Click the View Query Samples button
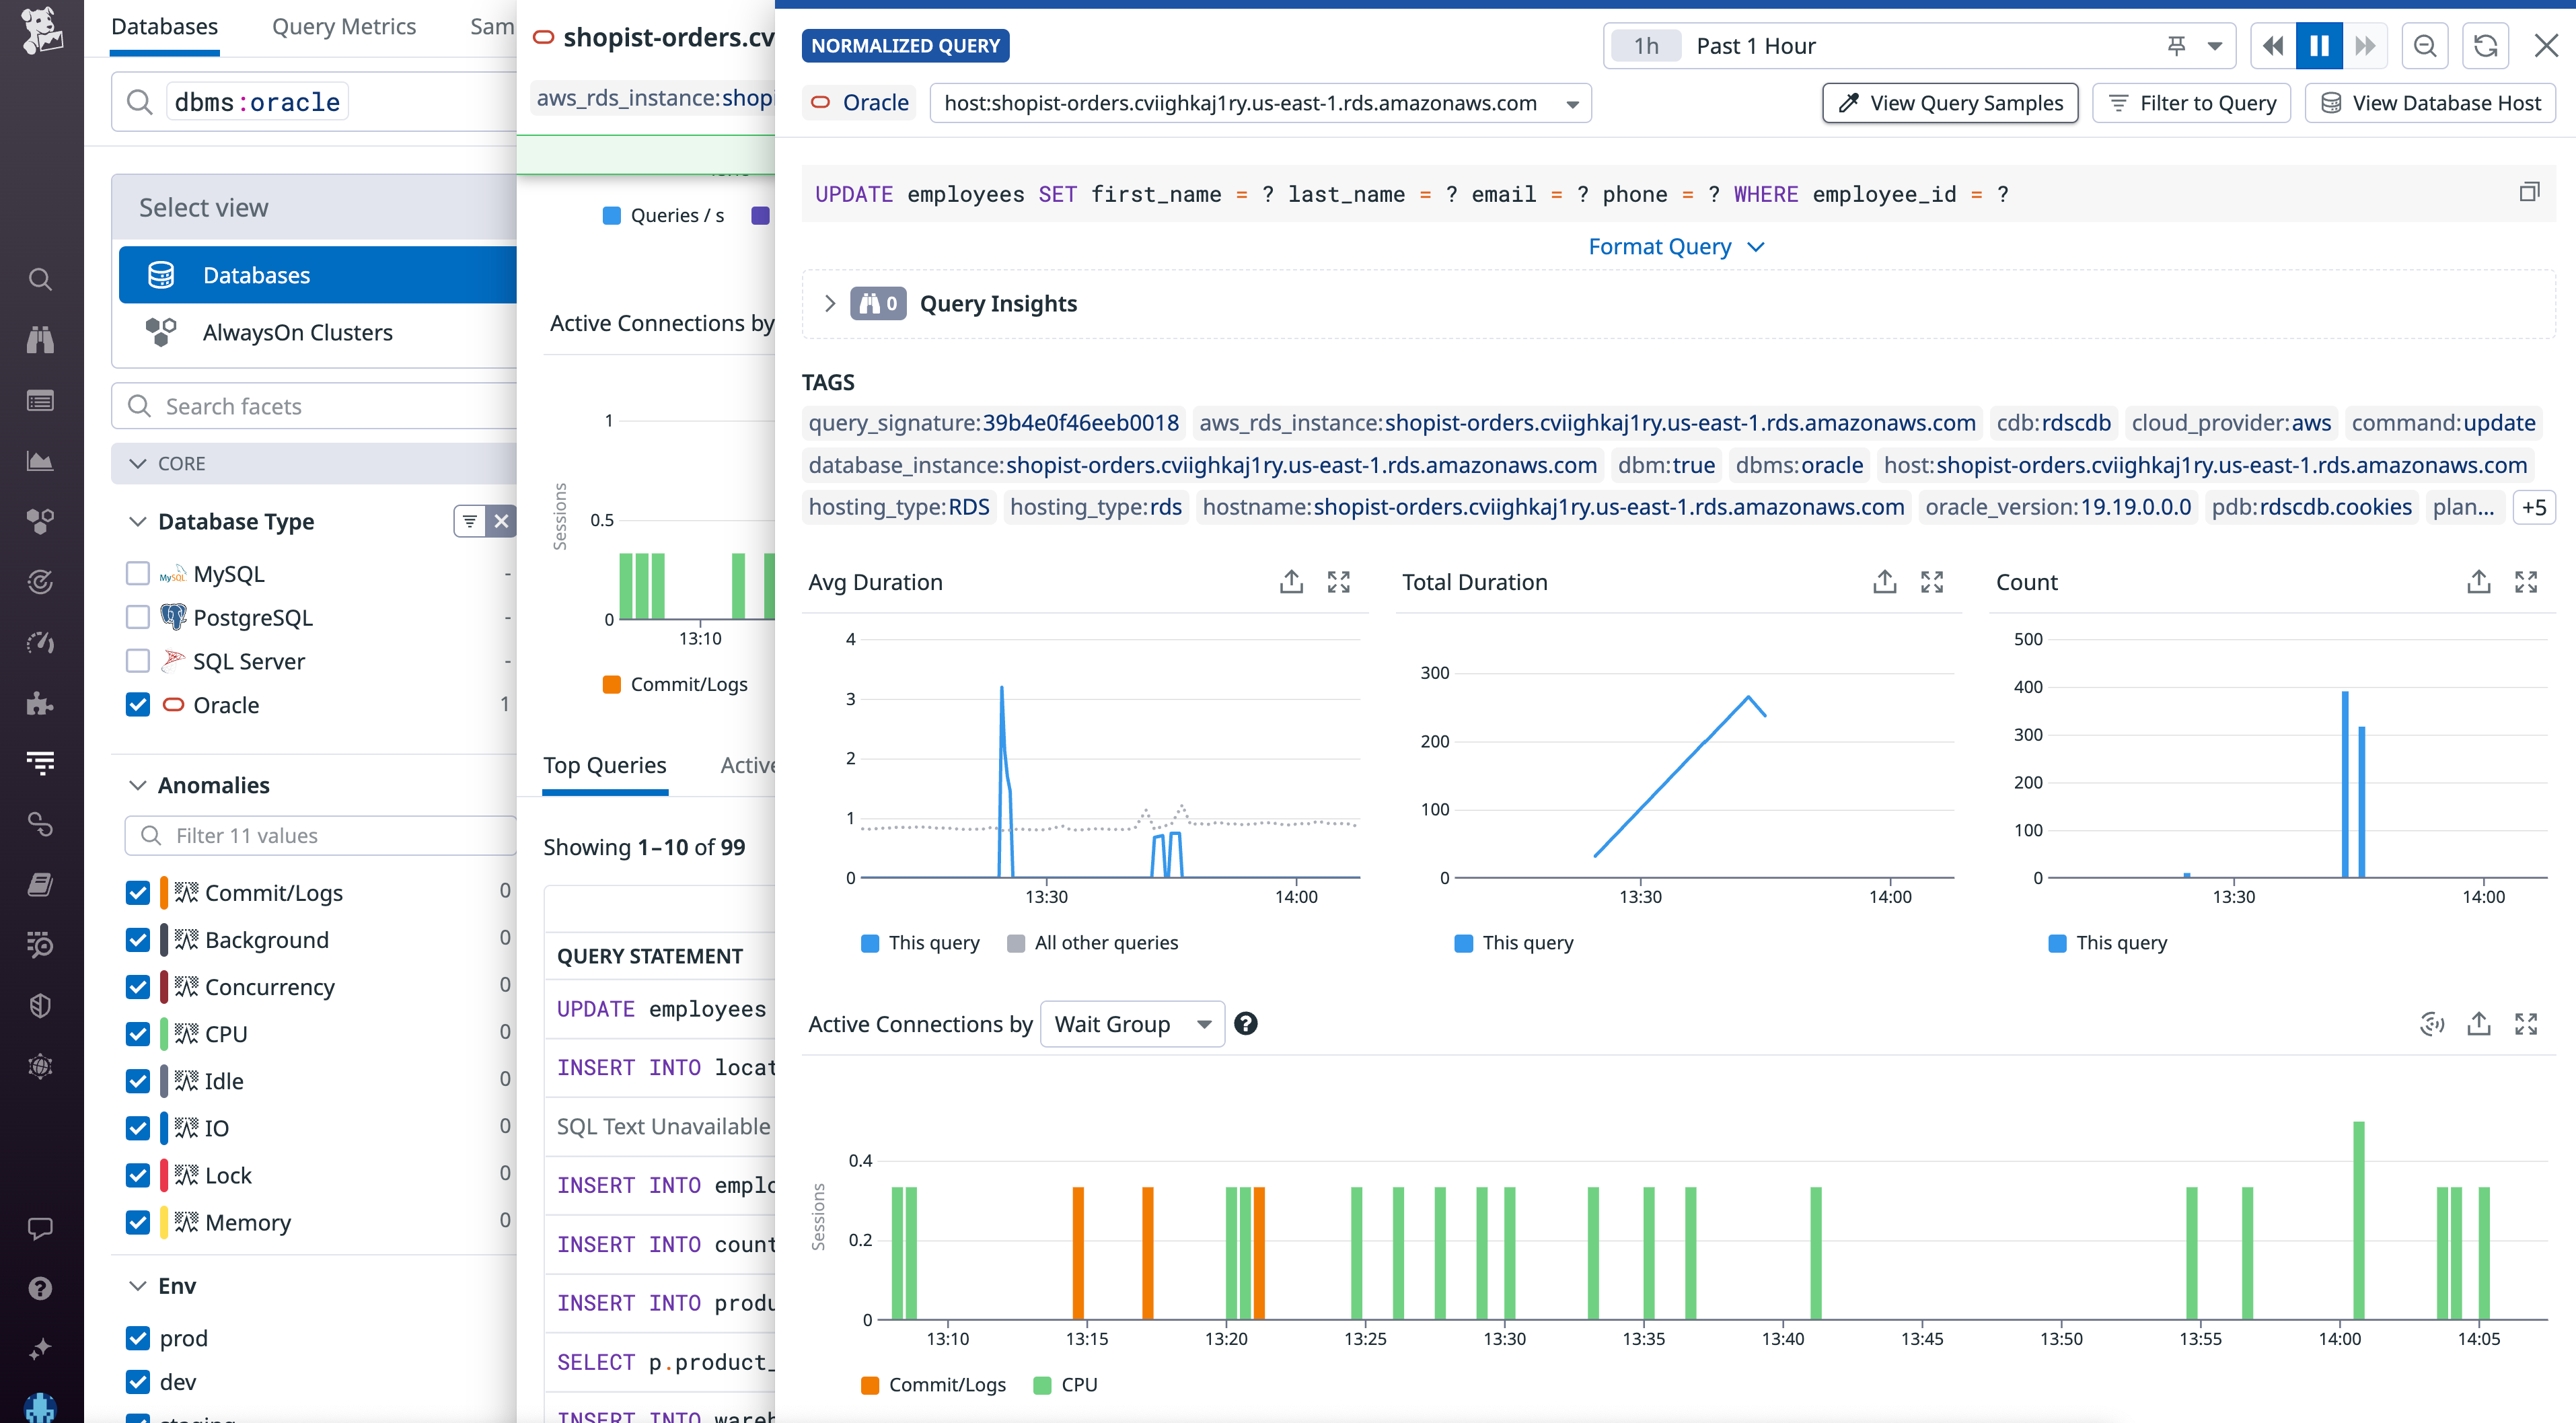2576x1423 pixels. (x=1949, y=102)
